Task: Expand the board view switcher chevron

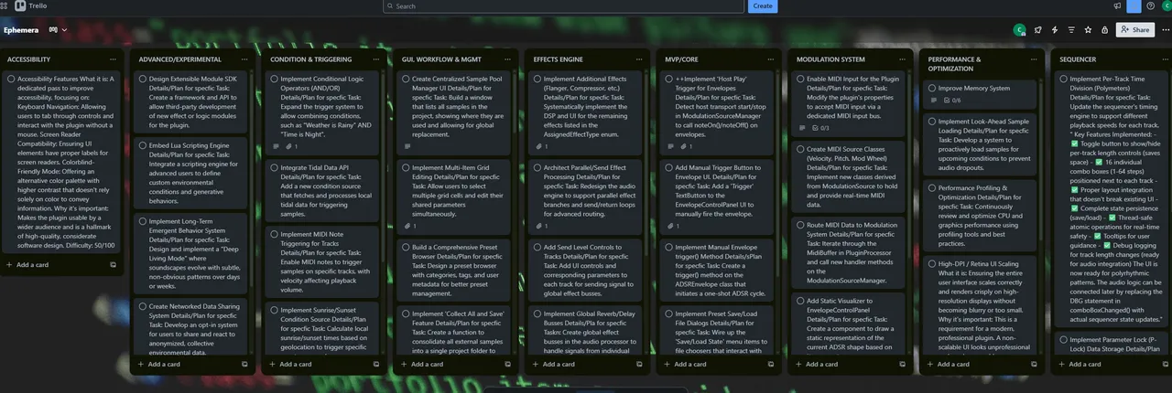Action: (64, 29)
